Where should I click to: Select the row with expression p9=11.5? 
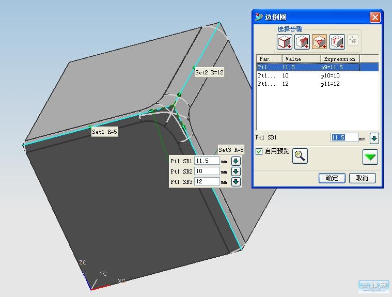318,67
